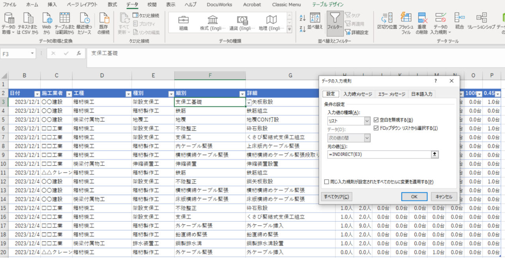Open the ファイル tab
Image resolution: width=505 pixels, height=258 pixels.
tap(9, 4)
